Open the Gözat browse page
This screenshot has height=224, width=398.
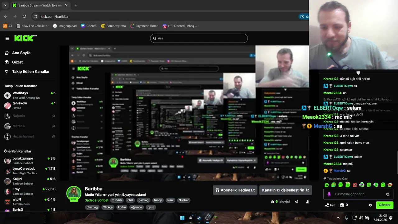point(14,62)
